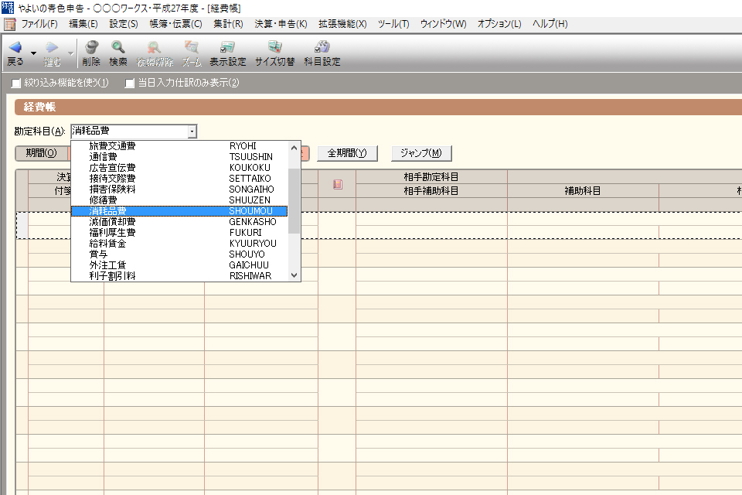Open the 拡張機能(X) menu
Image resolution: width=742 pixels, height=495 pixels.
coord(342,24)
